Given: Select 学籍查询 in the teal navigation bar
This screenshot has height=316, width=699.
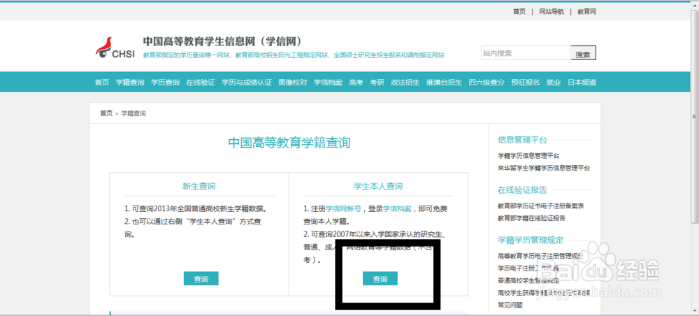Looking at the screenshot, I should pyautogui.click(x=130, y=82).
